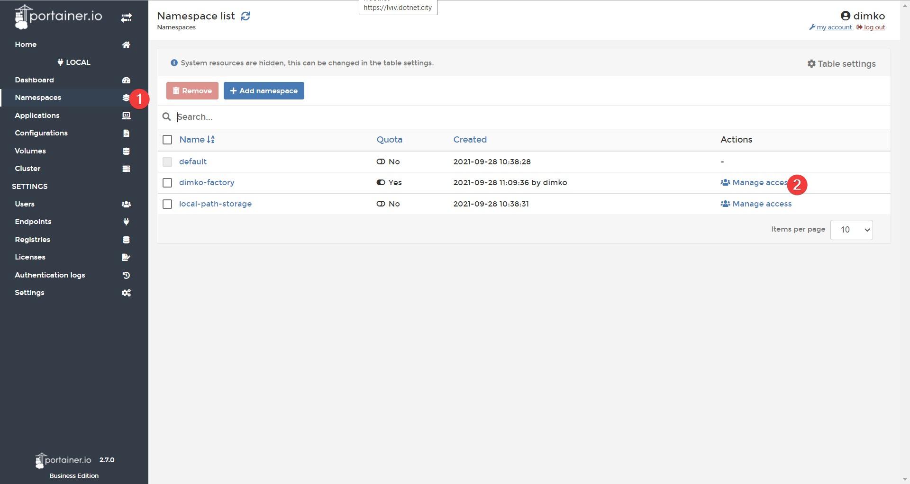Open Table settings gear menu
The image size is (910, 484).
[x=841, y=63]
